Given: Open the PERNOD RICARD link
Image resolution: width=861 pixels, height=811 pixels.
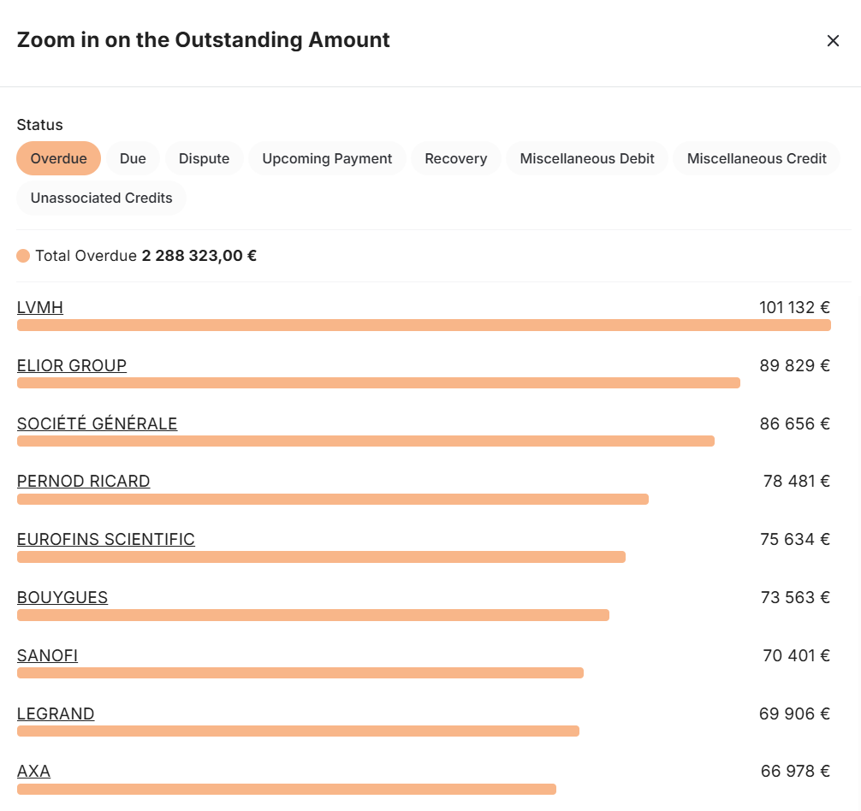Looking at the screenshot, I should click(x=84, y=482).
